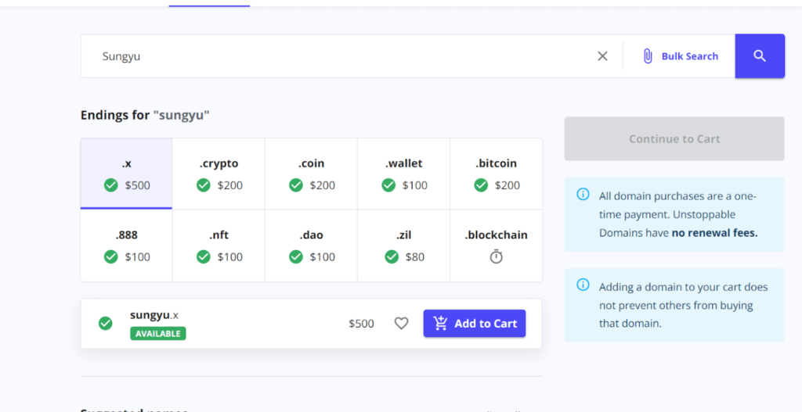The height and width of the screenshot is (412, 802).
Task: Click the timer icon under .blockchain
Action: [x=496, y=256]
